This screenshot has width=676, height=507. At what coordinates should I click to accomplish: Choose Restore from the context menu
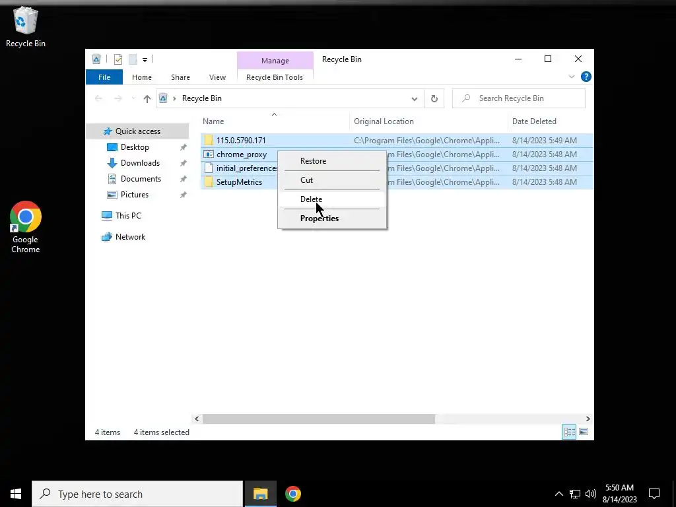tap(332, 161)
